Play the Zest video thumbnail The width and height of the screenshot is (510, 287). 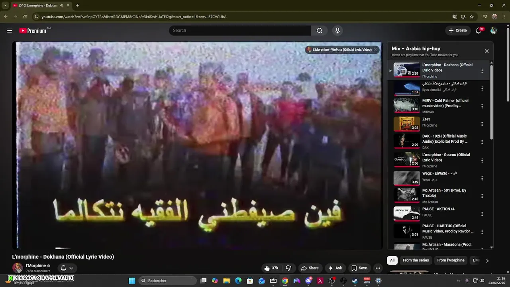(407, 124)
